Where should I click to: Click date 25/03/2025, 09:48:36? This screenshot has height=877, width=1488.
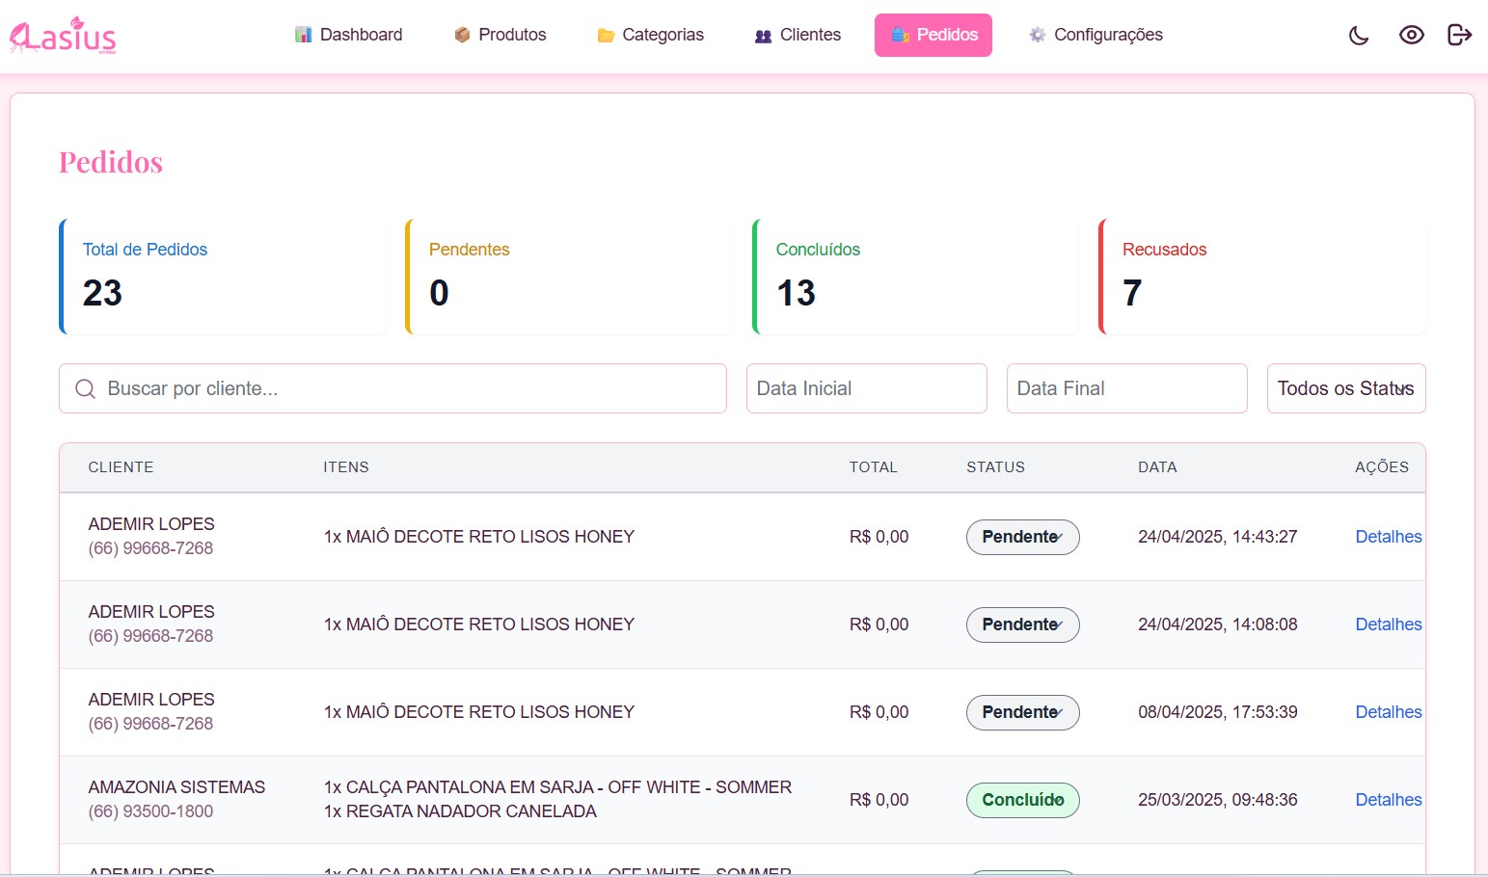tap(1218, 800)
